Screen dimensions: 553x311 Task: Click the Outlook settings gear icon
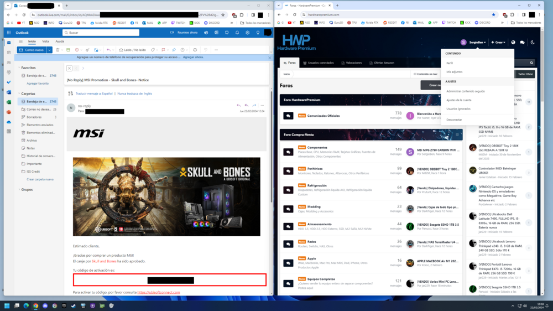(x=248, y=33)
